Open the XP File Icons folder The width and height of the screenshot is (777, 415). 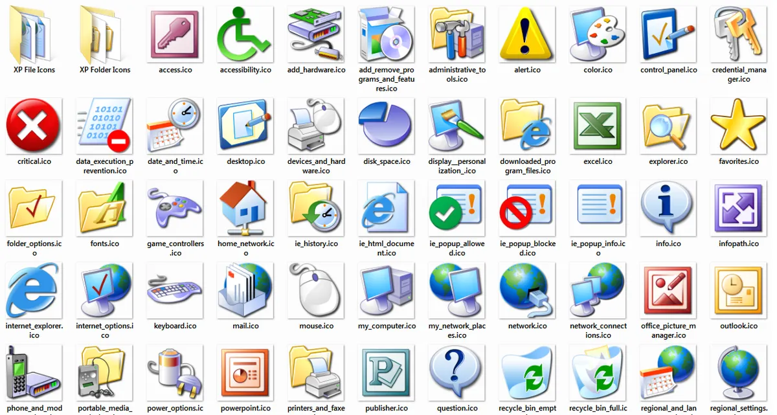click(x=34, y=34)
